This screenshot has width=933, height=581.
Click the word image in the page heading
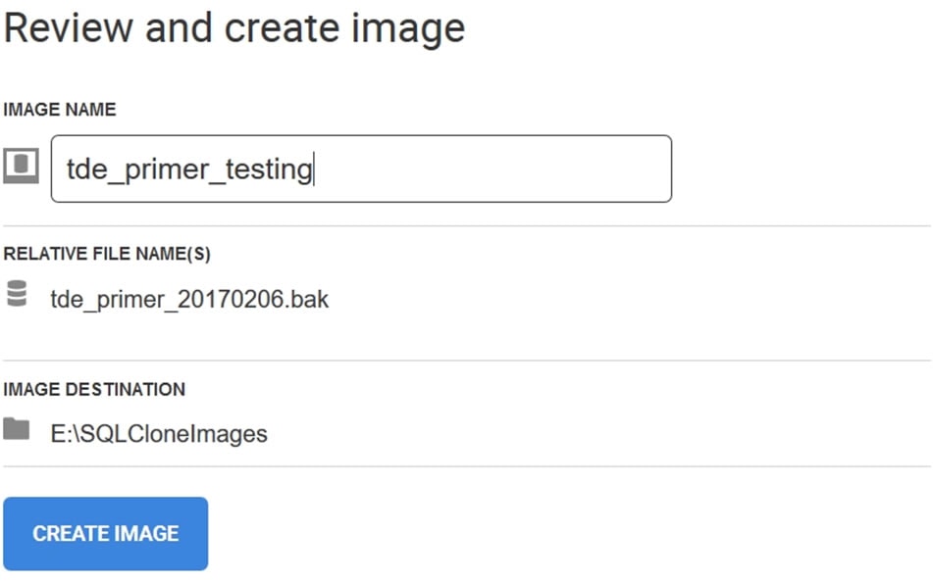(x=409, y=27)
